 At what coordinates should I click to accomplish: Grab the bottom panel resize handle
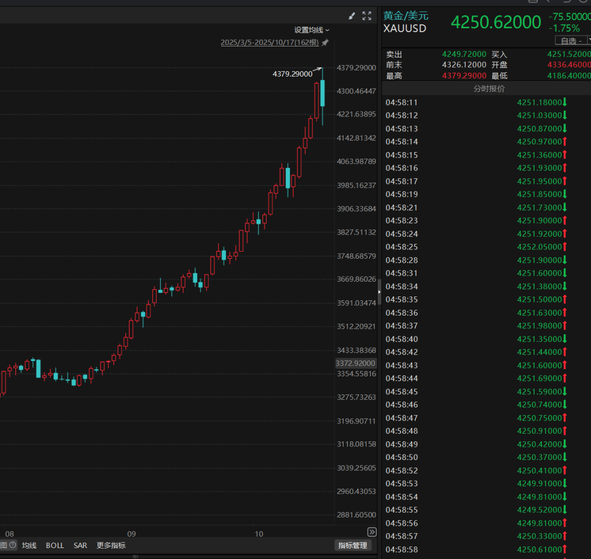(135, 556)
